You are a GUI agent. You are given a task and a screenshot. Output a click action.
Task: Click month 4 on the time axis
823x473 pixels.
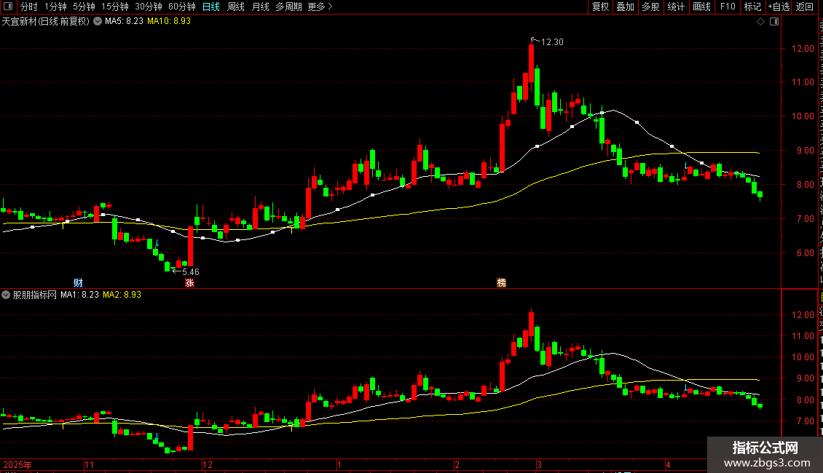[668, 464]
